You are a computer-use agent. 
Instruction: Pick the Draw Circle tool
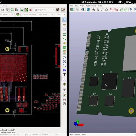point(64,62)
